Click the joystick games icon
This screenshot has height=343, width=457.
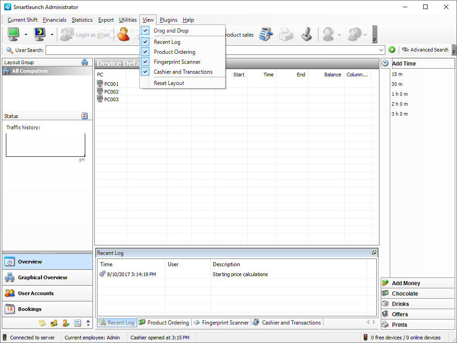coord(306,34)
